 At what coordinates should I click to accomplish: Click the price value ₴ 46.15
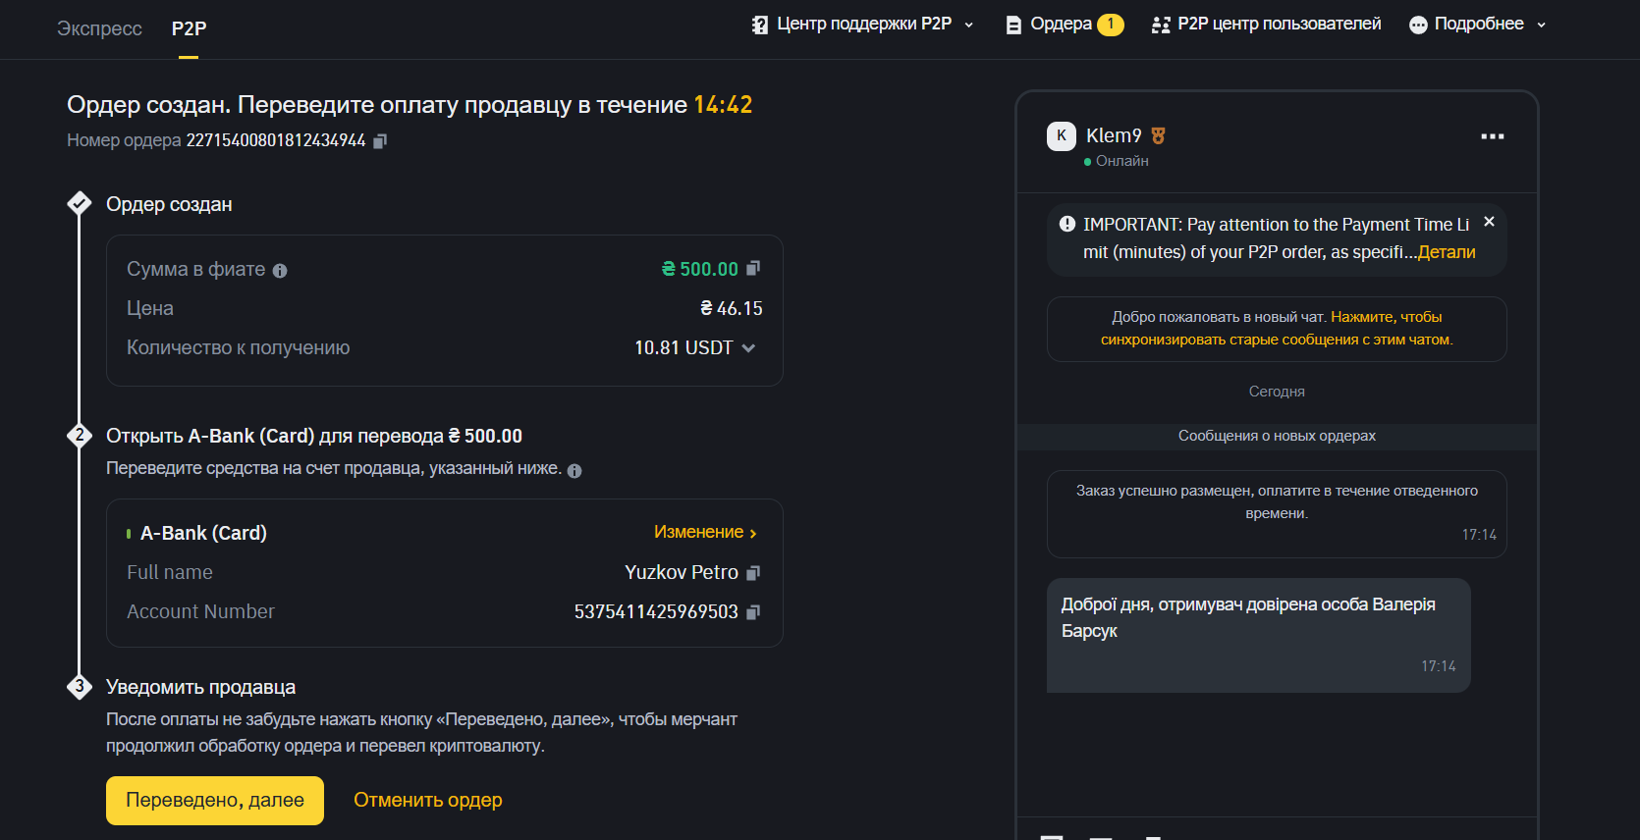tap(732, 308)
